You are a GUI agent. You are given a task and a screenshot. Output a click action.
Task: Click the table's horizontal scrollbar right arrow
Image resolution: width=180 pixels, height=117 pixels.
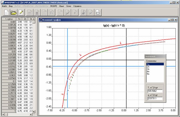pos(31,114)
